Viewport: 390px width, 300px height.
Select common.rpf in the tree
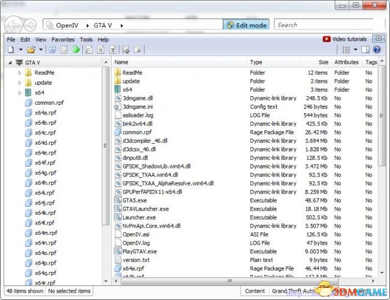pyautogui.click(x=49, y=103)
